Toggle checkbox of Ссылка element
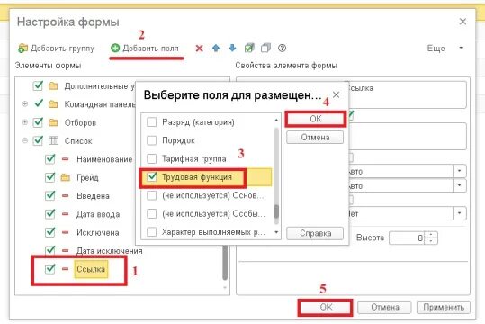 point(49,269)
